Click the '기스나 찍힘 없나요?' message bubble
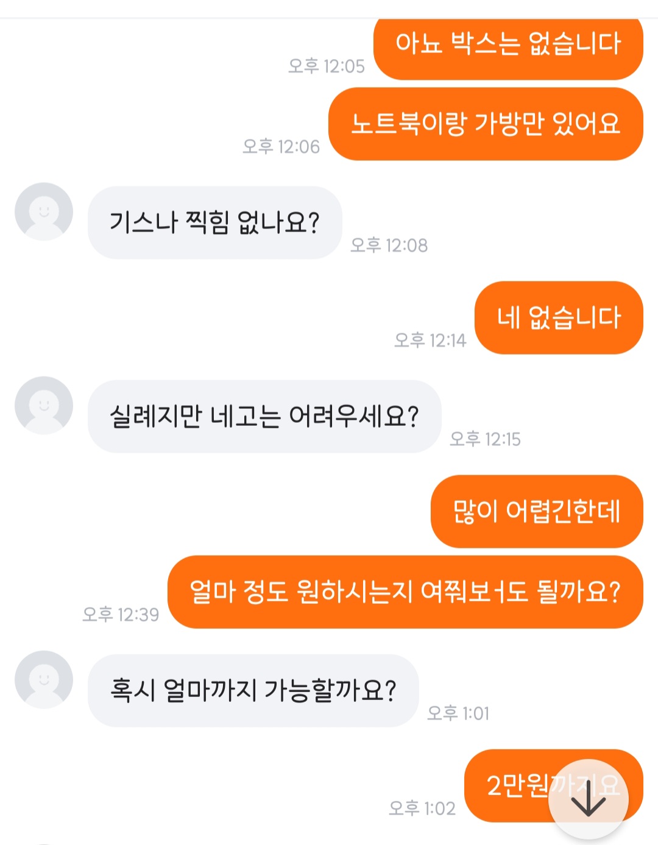The height and width of the screenshot is (845, 658). [x=214, y=222]
